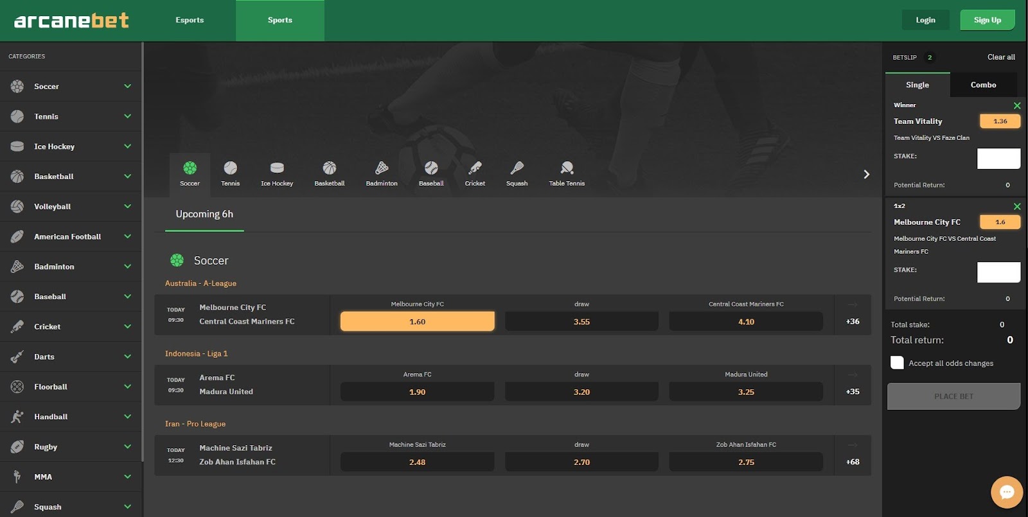Switch betslip to Combo tab

click(x=983, y=85)
